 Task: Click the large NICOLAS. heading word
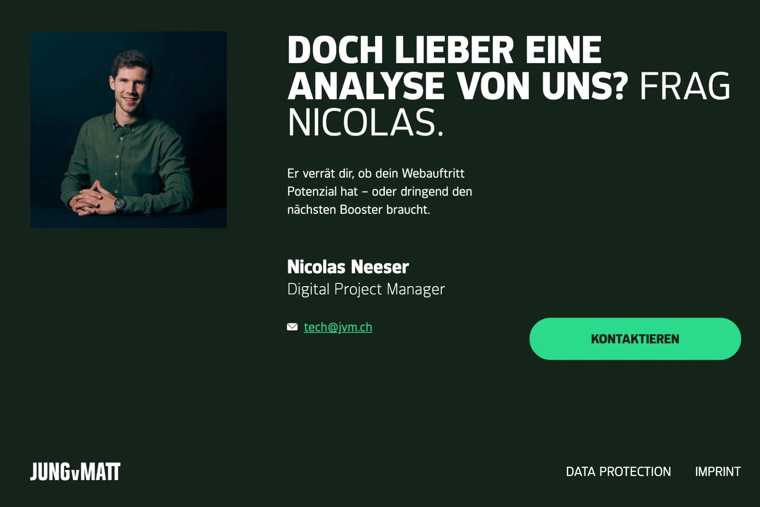[x=365, y=122]
